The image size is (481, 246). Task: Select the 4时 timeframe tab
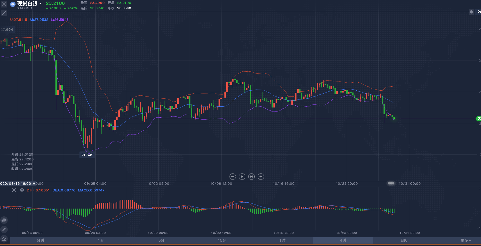343,240
